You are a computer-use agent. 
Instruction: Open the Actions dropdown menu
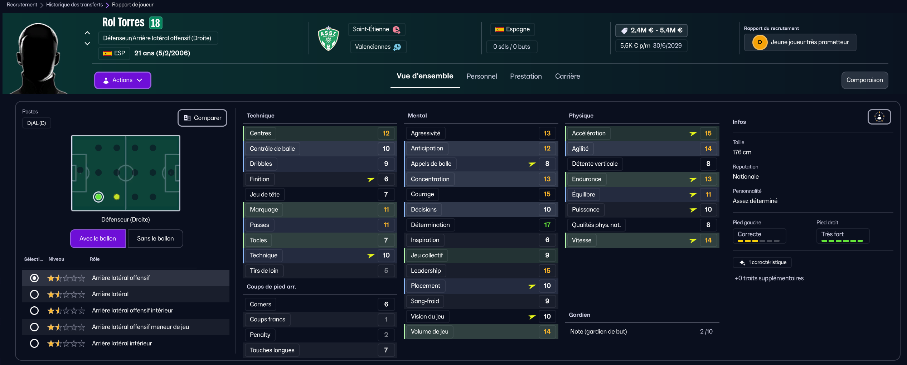(x=122, y=80)
